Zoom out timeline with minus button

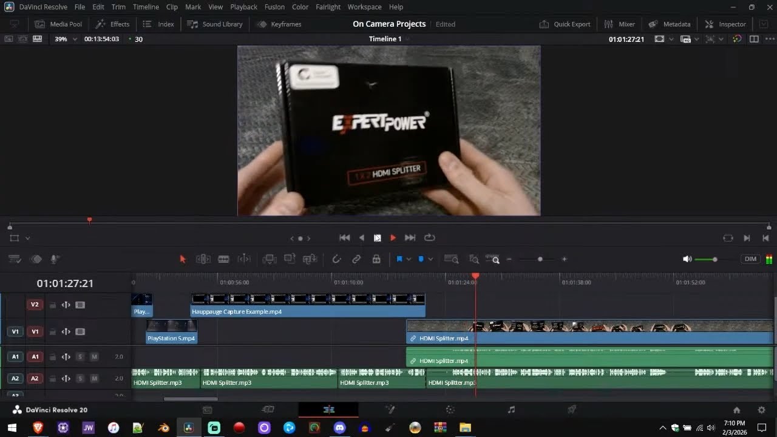click(509, 259)
